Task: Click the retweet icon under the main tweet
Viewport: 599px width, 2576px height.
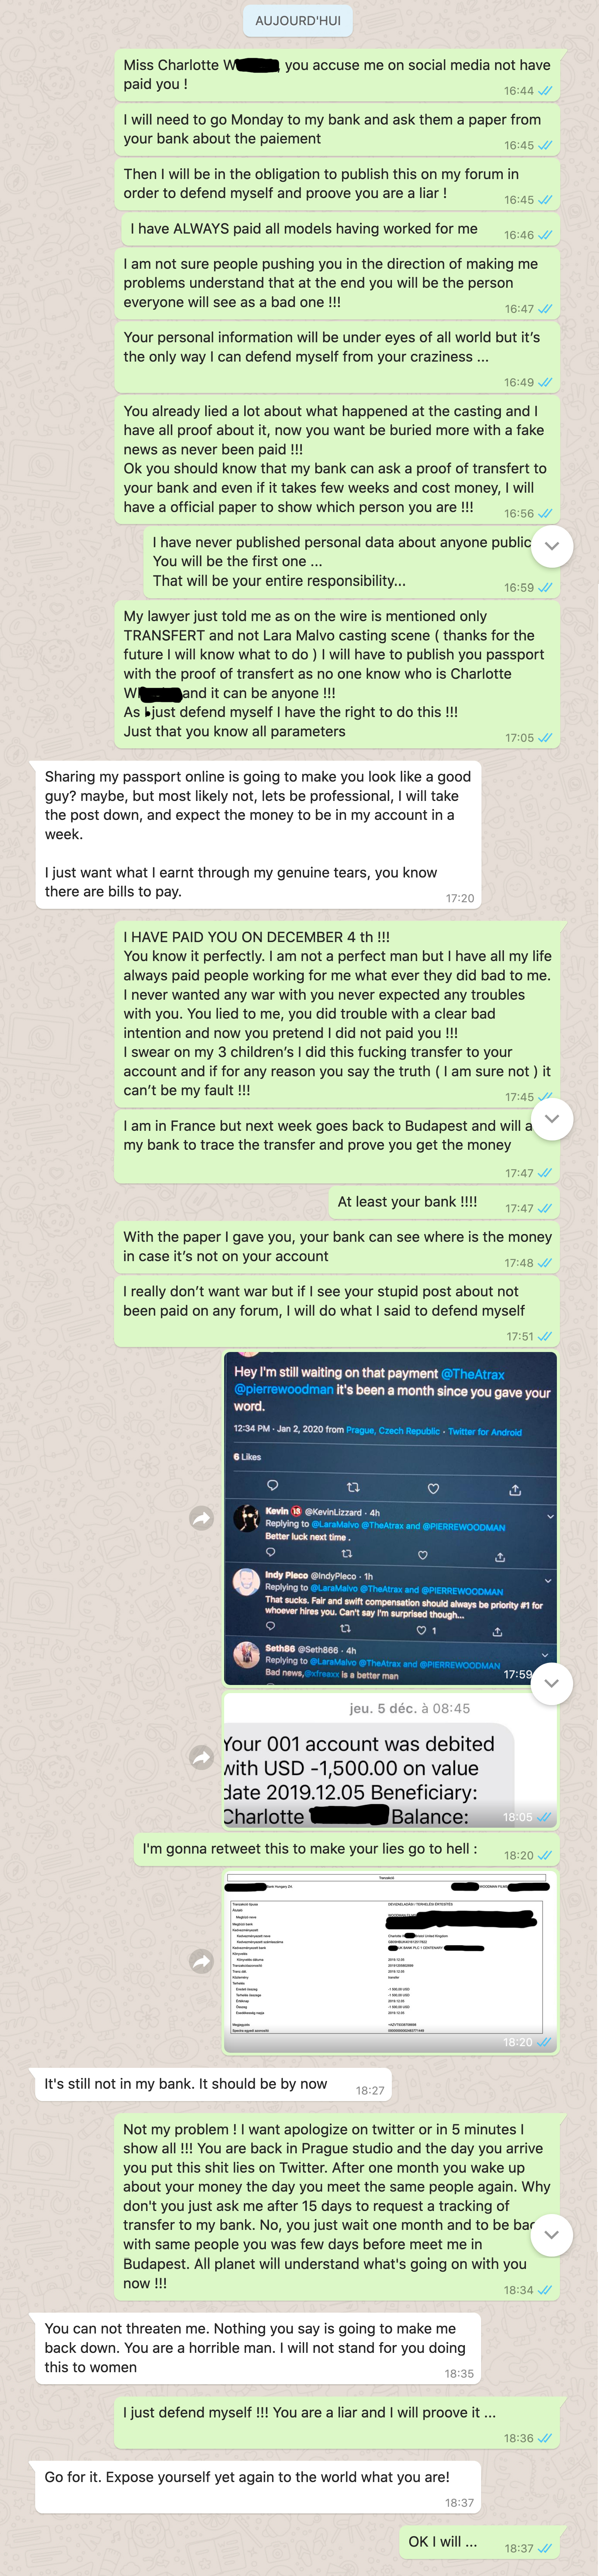Action: click(x=352, y=1487)
